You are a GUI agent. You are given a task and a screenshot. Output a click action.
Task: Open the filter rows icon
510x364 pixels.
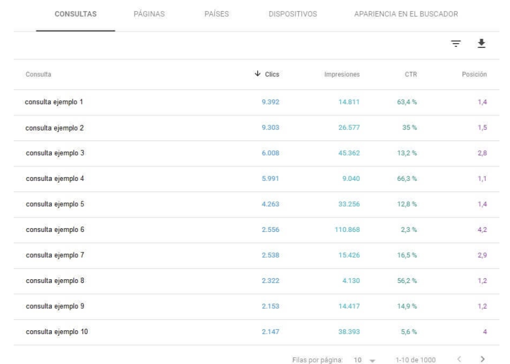pos(456,46)
